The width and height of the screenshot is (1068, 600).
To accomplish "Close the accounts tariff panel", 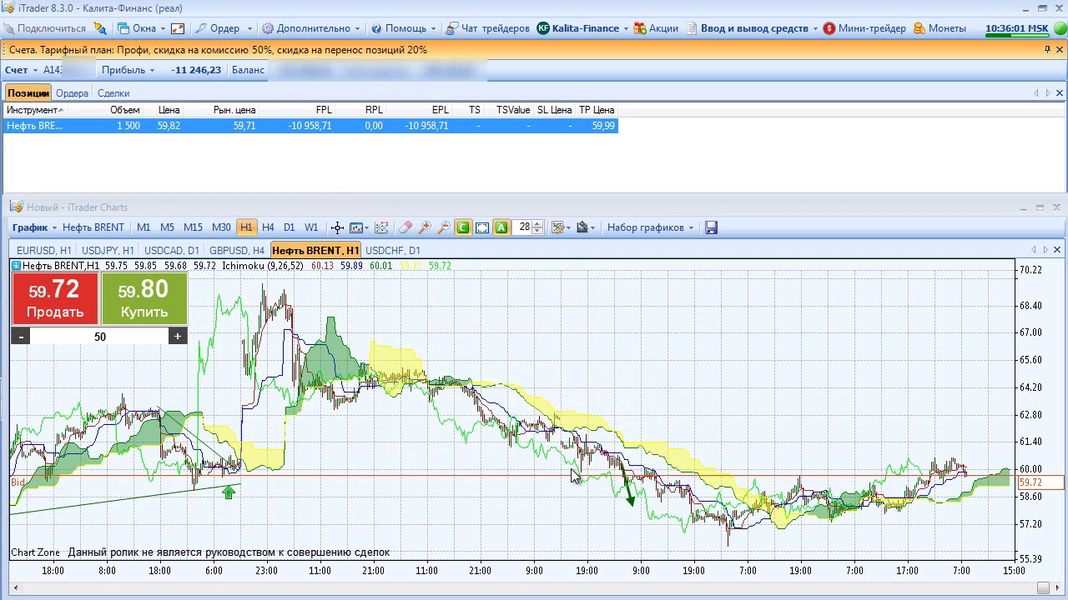I will coord(1060,50).
